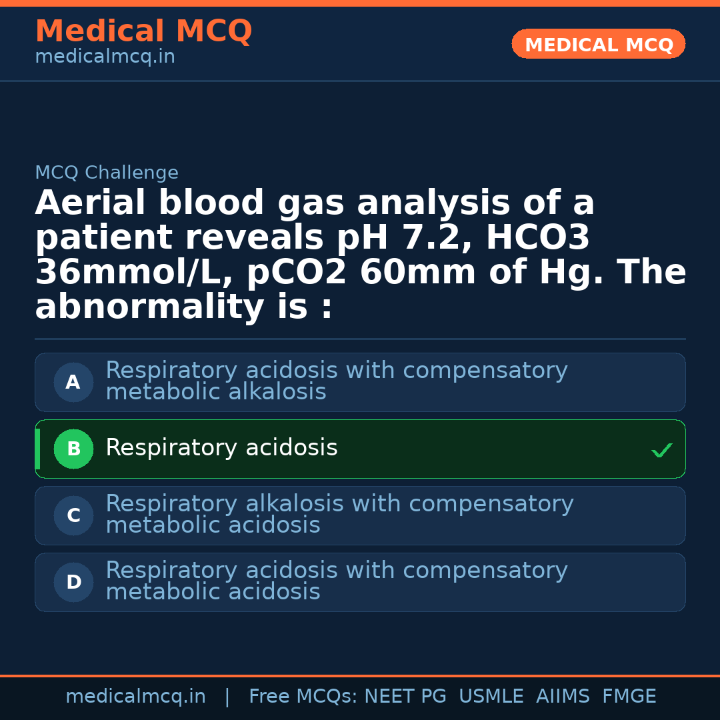
Task: Click the circular C option badge
Action: (x=73, y=516)
